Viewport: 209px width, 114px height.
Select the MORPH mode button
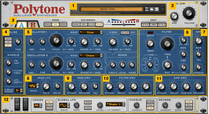tap(63, 25)
